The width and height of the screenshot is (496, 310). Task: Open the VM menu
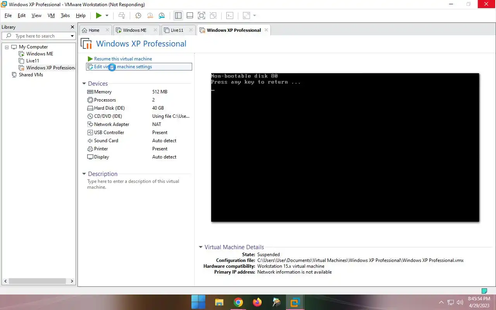[51, 15]
